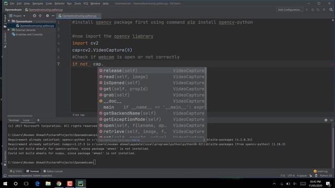
Task: Open the Navigate menu
Action: click(x=38, y=4)
